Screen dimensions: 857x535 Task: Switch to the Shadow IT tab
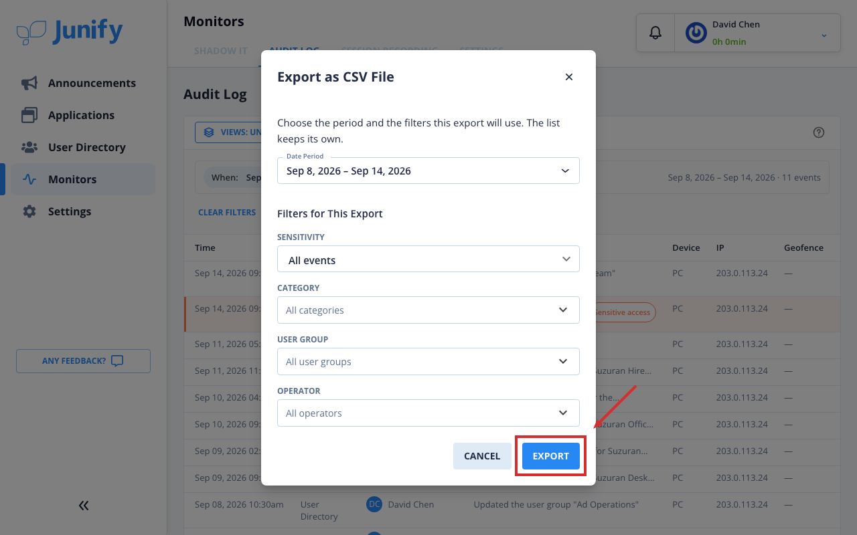click(221, 51)
